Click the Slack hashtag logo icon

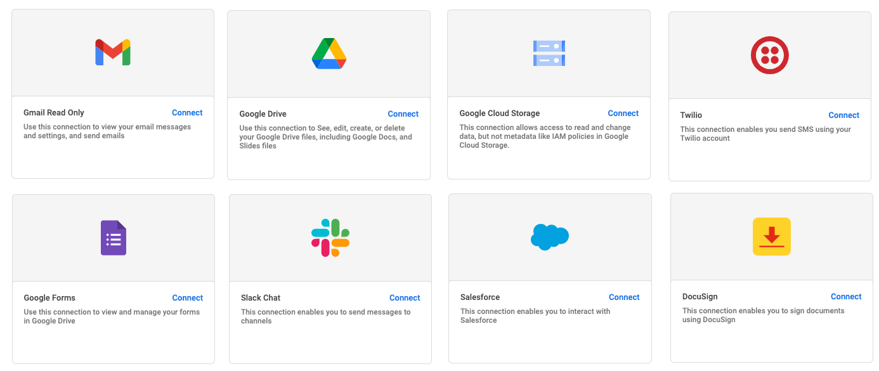pos(330,237)
